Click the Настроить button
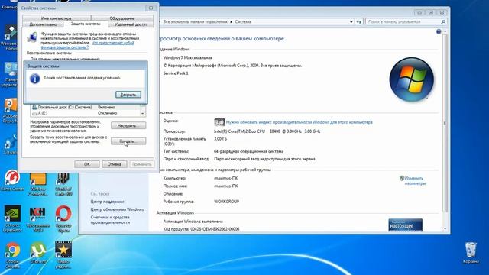Screen dimensions: 489x275 pos(128,125)
